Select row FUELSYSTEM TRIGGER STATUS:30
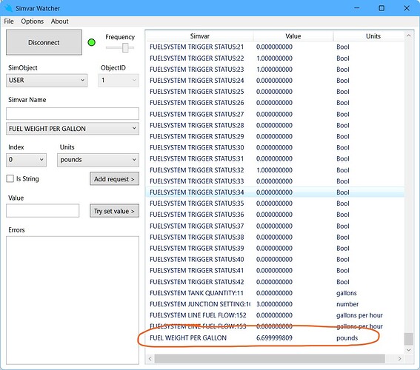The width and height of the screenshot is (420, 370). tap(276, 148)
